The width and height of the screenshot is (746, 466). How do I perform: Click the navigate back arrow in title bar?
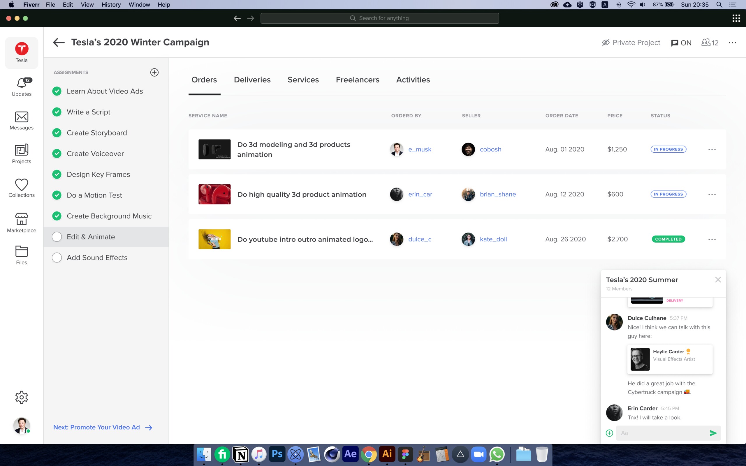[237, 18]
